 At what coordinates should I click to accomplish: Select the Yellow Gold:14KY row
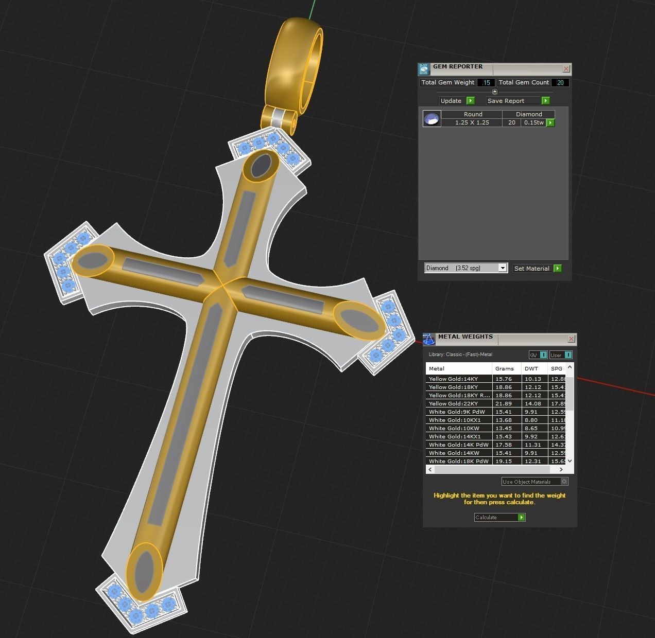point(495,379)
